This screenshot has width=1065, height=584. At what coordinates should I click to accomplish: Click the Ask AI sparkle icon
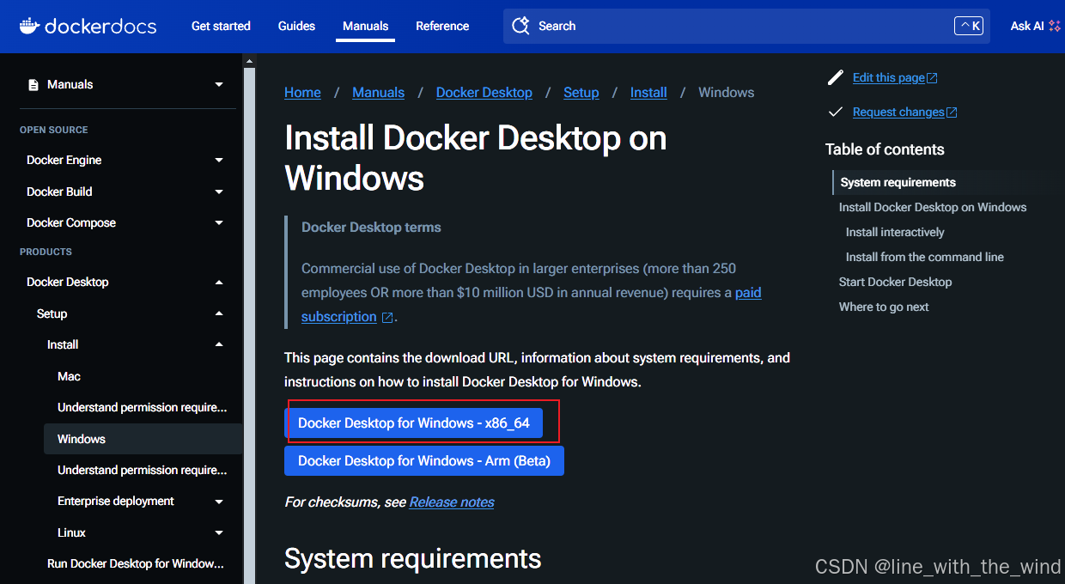click(x=1055, y=26)
